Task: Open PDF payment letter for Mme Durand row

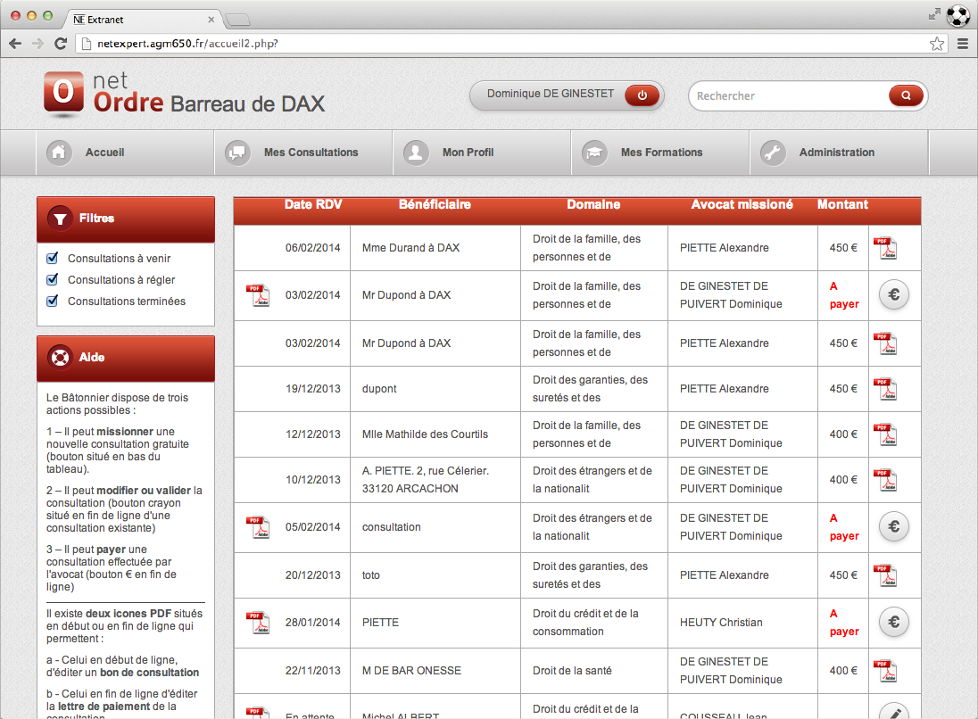Action: (x=883, y=248)
